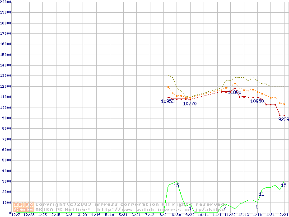This screenshot has height=217, width=289.
Task: Click the red line's last data point
Action: pyautogui.click(x=284, y=115)
